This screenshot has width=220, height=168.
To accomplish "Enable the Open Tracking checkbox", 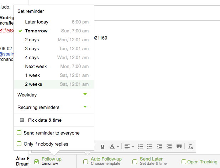I will [184, 162].
